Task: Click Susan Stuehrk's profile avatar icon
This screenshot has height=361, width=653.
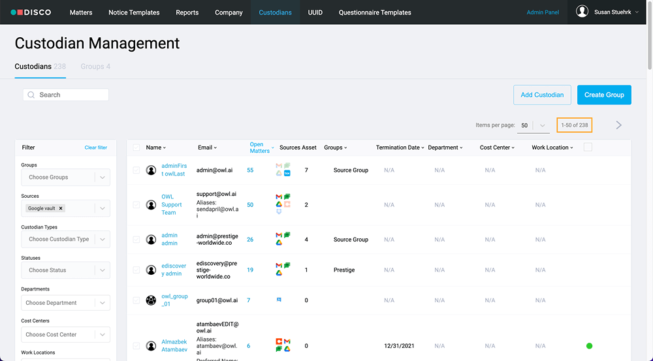Action: coord(582,12)
